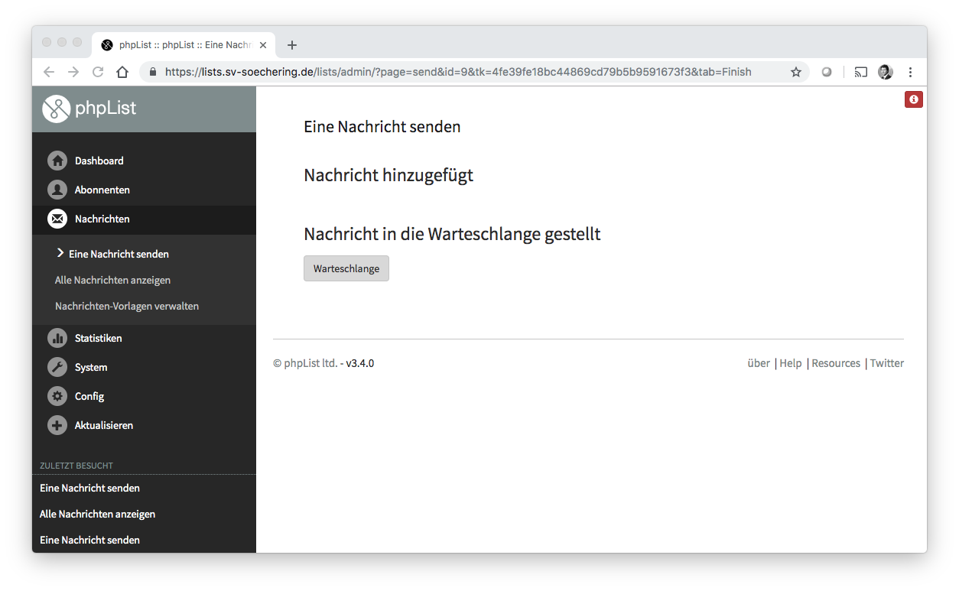This screenshot has height=591, width=959.
Task: Open 'Nachrichten-Vorlagen verwalten' submenu item
Action: (127, 306)
